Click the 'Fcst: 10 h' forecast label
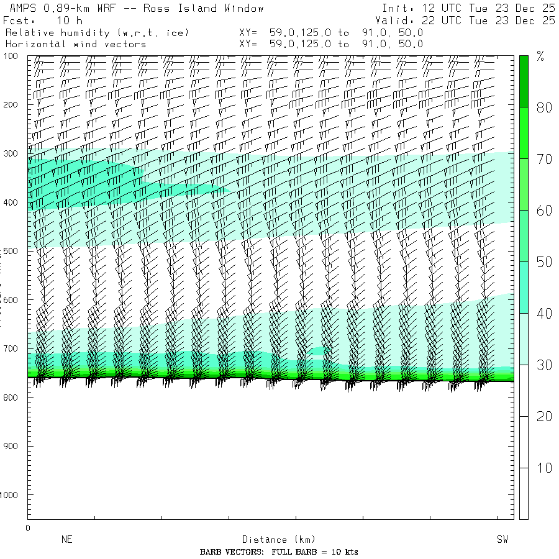Image resolution: width=559 pixels, height=559 pixels. tap(43, 20)
